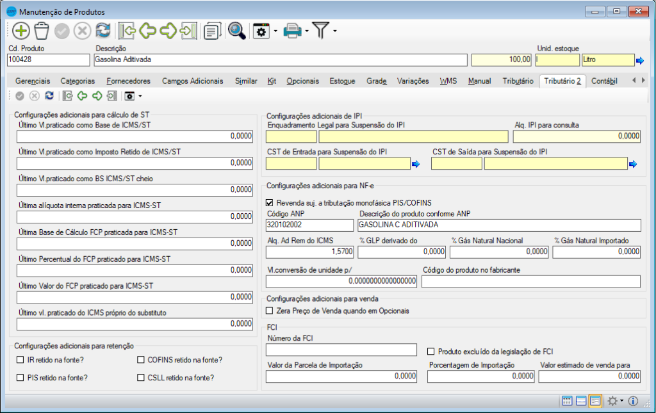Click the info icon in status bar

pyautogui.click(x=633, y=401)
